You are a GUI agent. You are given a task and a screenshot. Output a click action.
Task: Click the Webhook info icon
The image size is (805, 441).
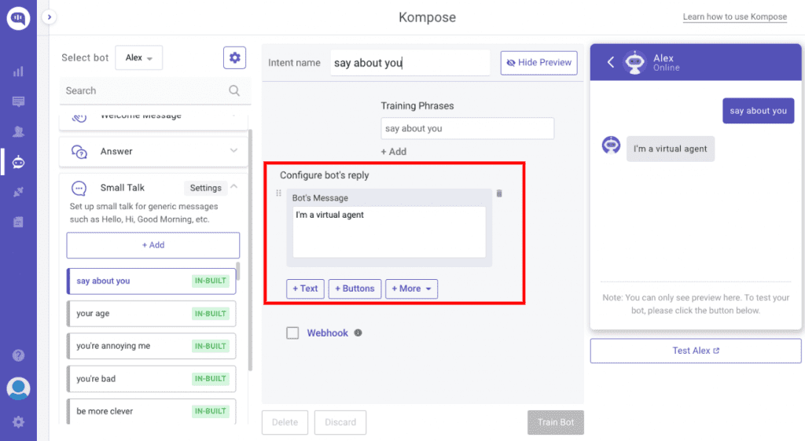pos(358,333)
